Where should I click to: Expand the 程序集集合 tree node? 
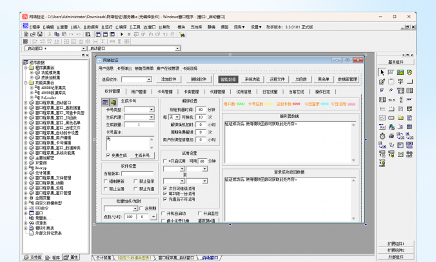(x=26, y=68)
